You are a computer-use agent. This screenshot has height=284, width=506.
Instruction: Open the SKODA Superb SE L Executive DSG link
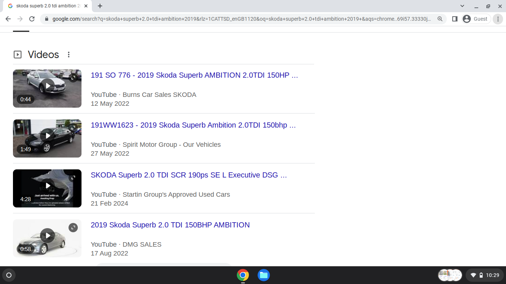pos(188,175)
